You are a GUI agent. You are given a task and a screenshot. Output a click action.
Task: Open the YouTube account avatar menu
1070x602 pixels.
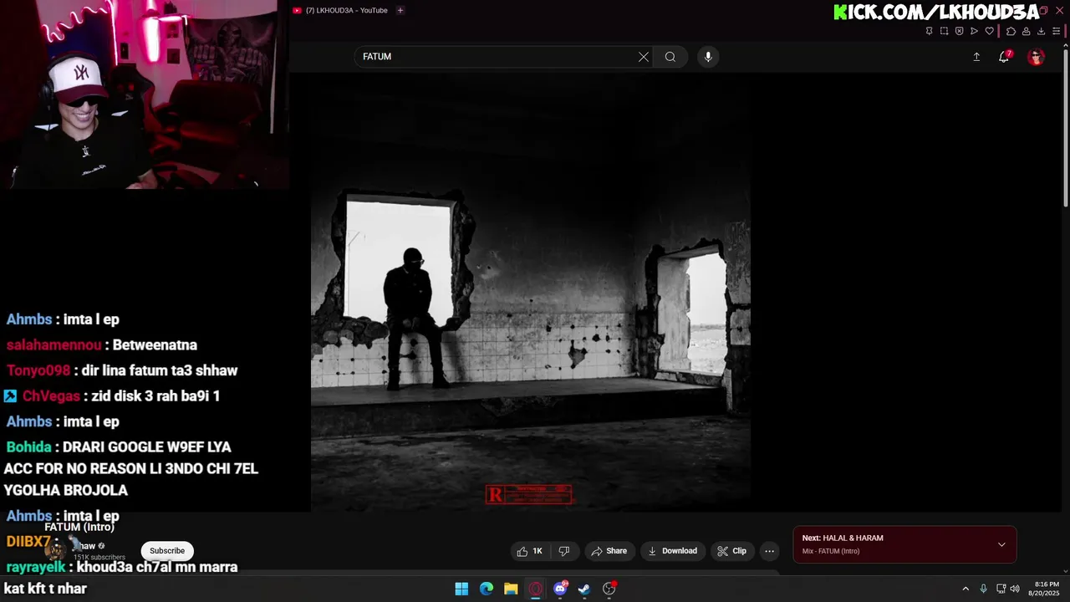pyautogui.click(x=1037, y=57)
